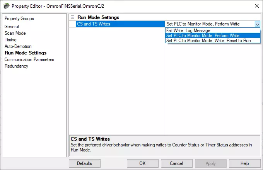Go to Scan Mode property group

coord(15,33)
